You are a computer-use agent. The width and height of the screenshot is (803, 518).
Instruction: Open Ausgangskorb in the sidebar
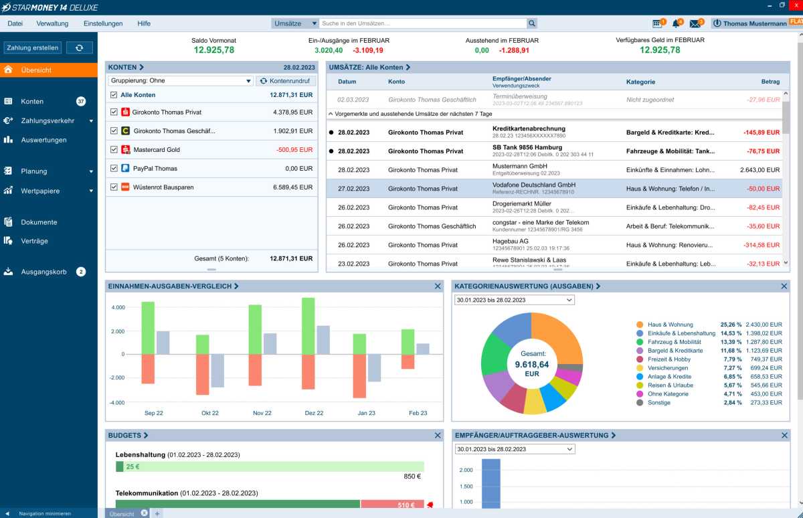tap(43, 272)
